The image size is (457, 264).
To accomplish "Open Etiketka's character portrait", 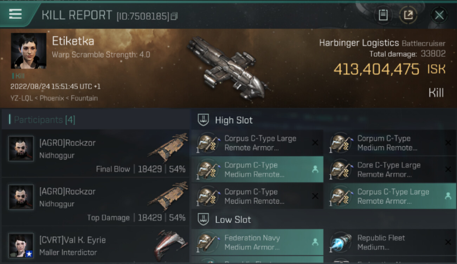I will [x=28, y=51].
